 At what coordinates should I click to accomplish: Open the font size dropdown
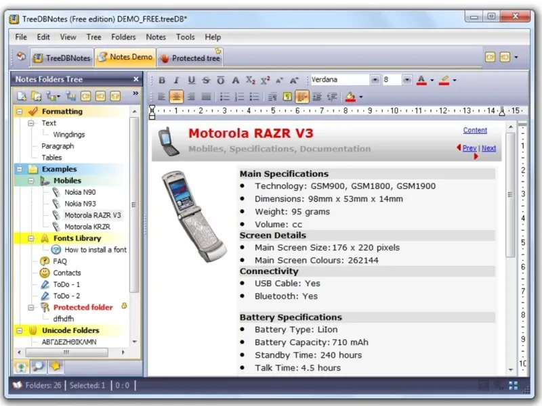pos(407,80)
